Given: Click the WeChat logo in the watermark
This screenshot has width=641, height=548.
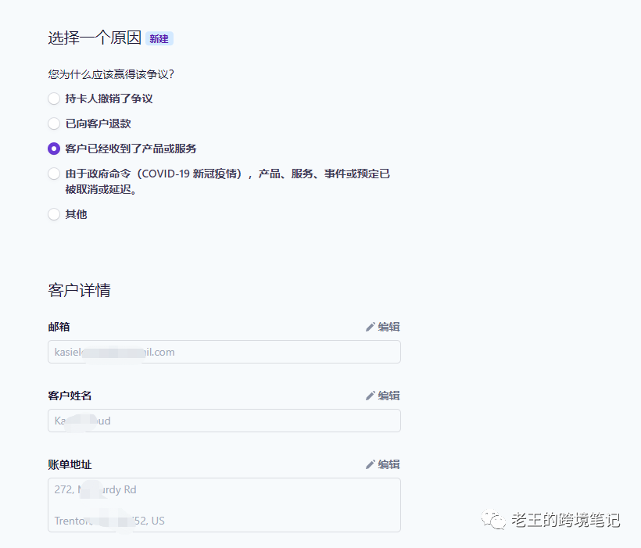Looking at the screenshot, I should pos(493,519).
